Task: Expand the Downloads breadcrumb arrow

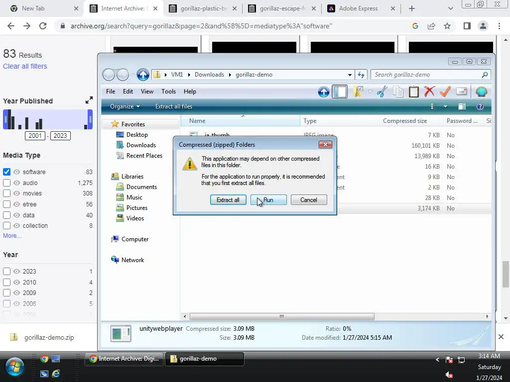Action: tap(230, 75)
